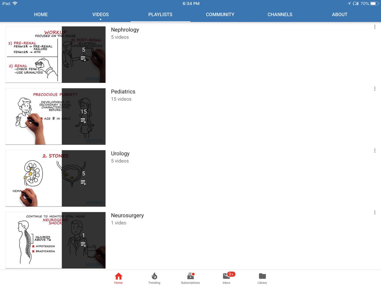Viewport: 381px width, 286px height.
Task: Switch to the HOME channel tab
Action: click(x=41, y=15)
